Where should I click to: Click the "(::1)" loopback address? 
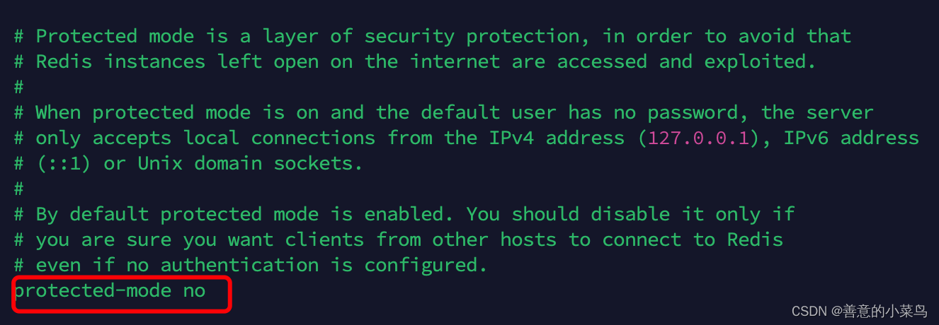[64, 163]
